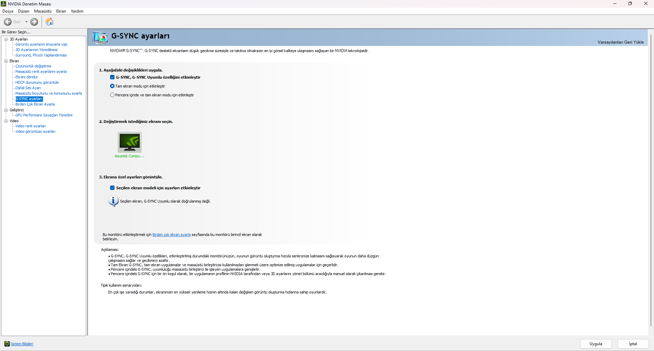Open Masaüstü boyutunu ve konumunu ayarla
Screen dimensions: 654x351
[x=49, y=93]
